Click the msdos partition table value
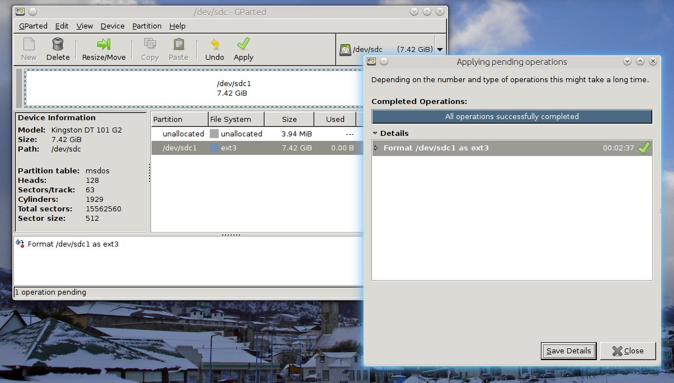674x383 pixels. [x=98, y=171]
